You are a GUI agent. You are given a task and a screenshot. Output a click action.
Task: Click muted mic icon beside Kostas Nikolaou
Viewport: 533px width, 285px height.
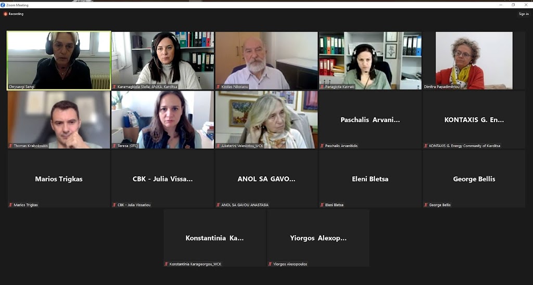point(218,87)
